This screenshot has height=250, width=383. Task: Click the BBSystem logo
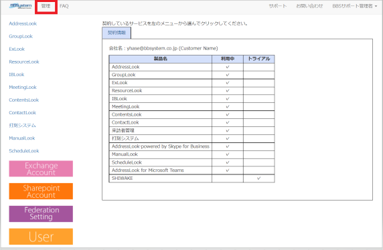21,6
